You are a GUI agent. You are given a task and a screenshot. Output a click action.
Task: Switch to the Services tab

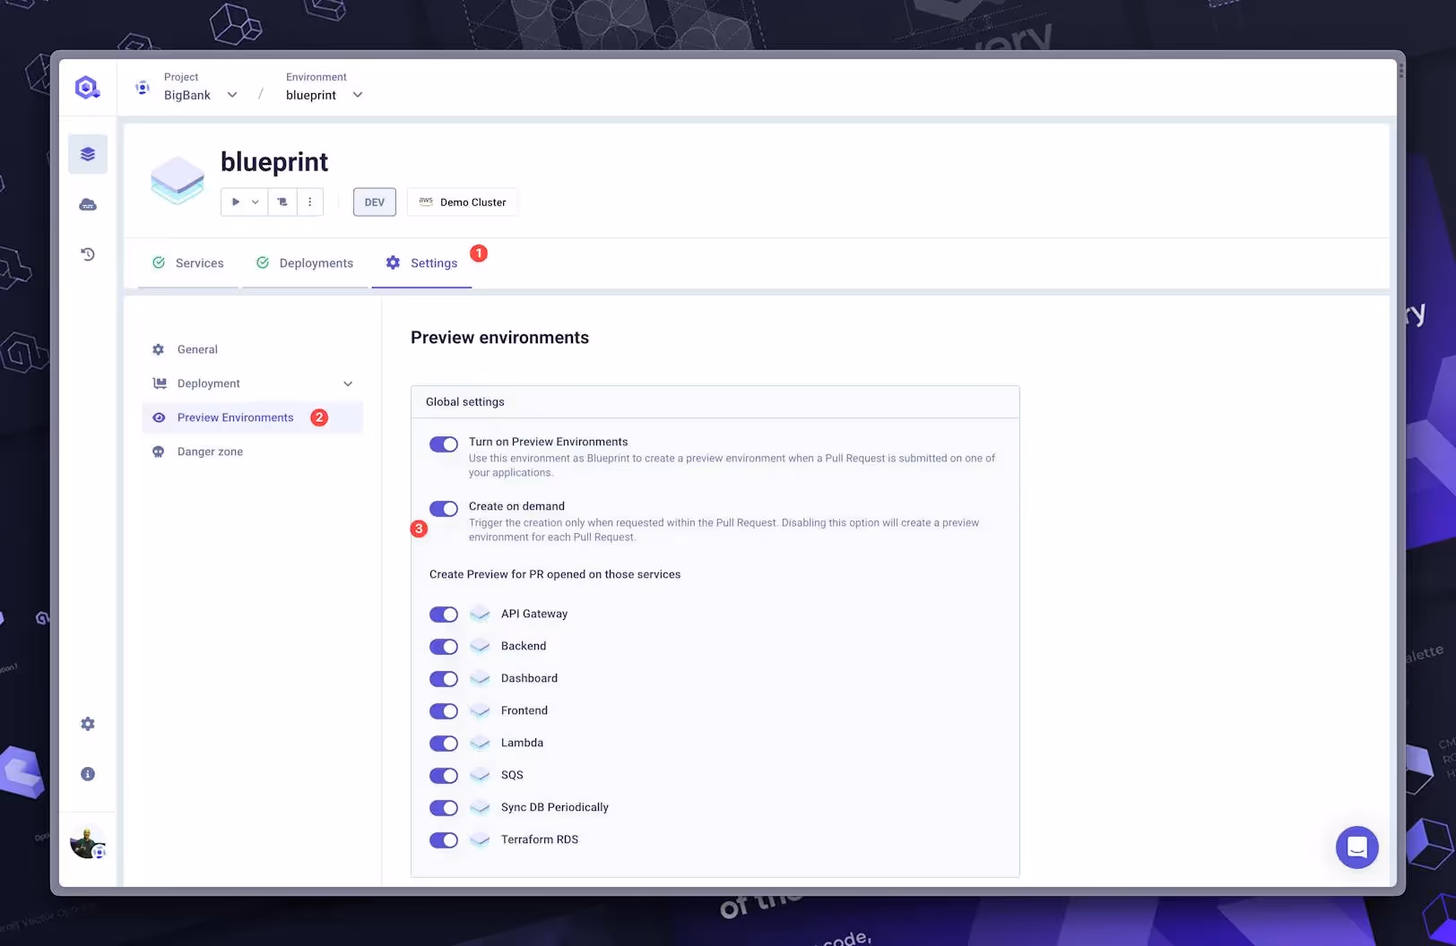(199, 262)
